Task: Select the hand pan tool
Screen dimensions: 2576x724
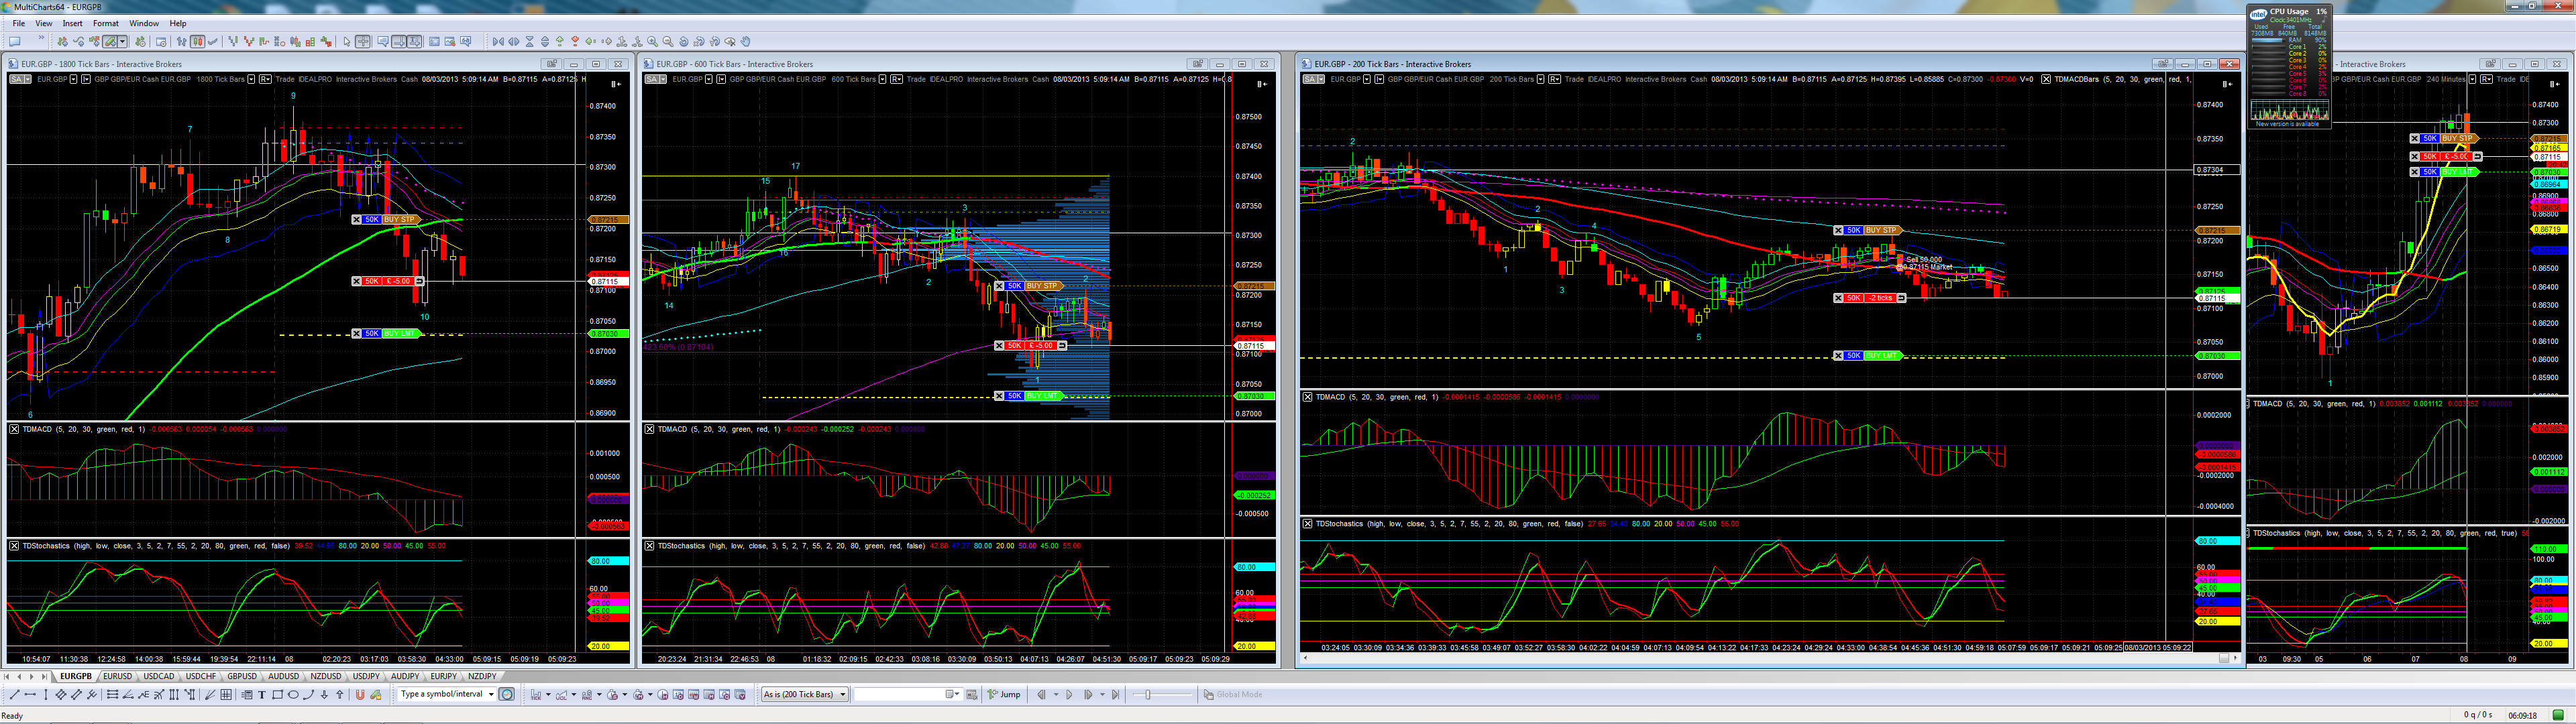Action: pos(745,42)
